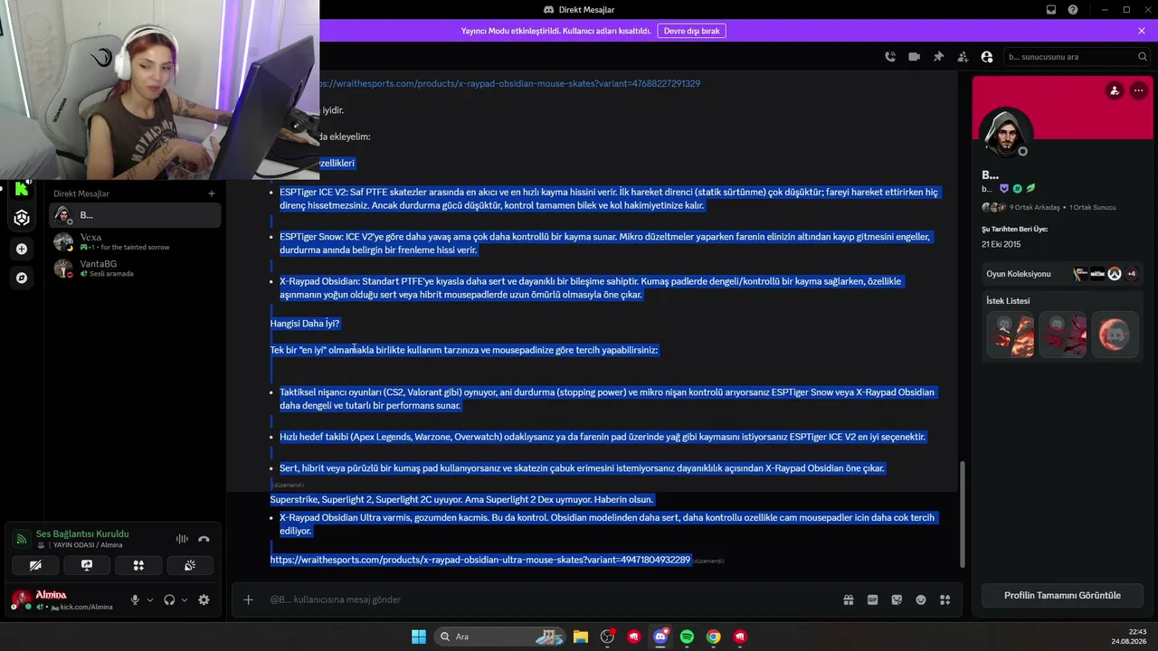Toggle noise suppression waveform icon
Screen dimensions: 1158x651
182,539
